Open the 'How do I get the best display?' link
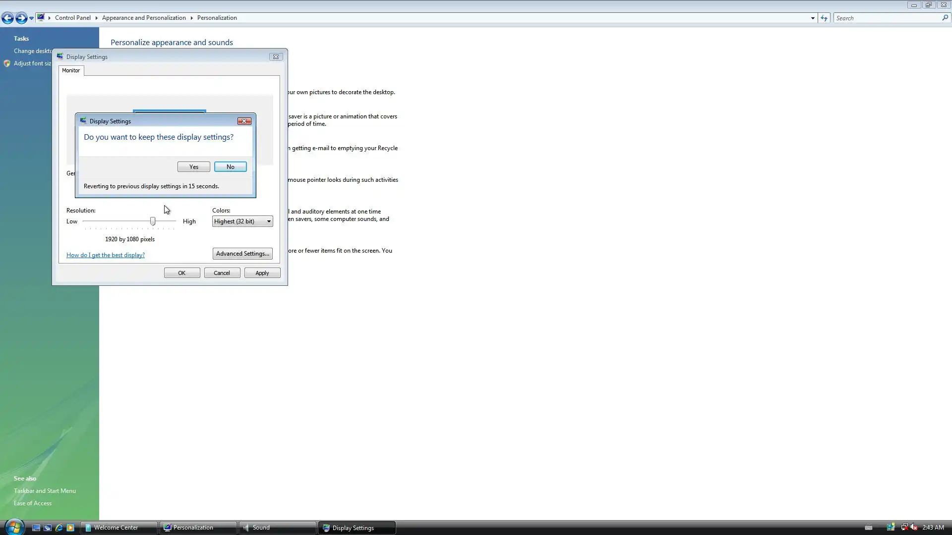This screenshot has width=952, height=535. tap(106, 255)
